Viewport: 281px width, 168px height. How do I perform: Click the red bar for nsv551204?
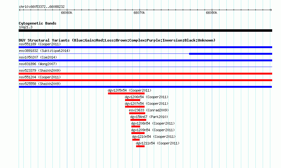pos(145,80)
